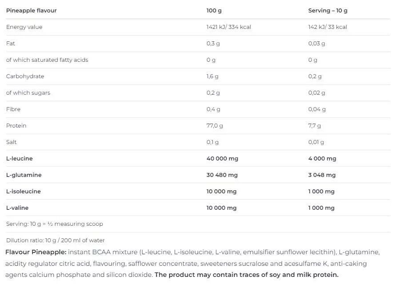Click the bold 'L-leucine' row label

(20, 159)
